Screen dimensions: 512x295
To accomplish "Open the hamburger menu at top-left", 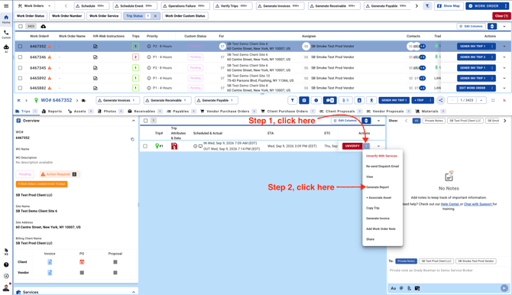I will pos(6,6).
